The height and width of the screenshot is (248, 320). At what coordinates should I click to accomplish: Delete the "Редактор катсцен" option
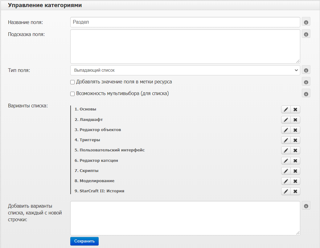[295, 161]
